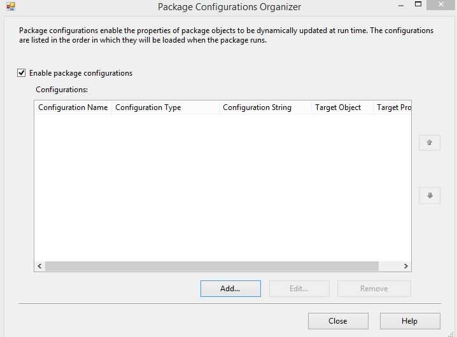
Task: Open Help for package configurations
Action: pyautogui.click(x=410, y=321)
